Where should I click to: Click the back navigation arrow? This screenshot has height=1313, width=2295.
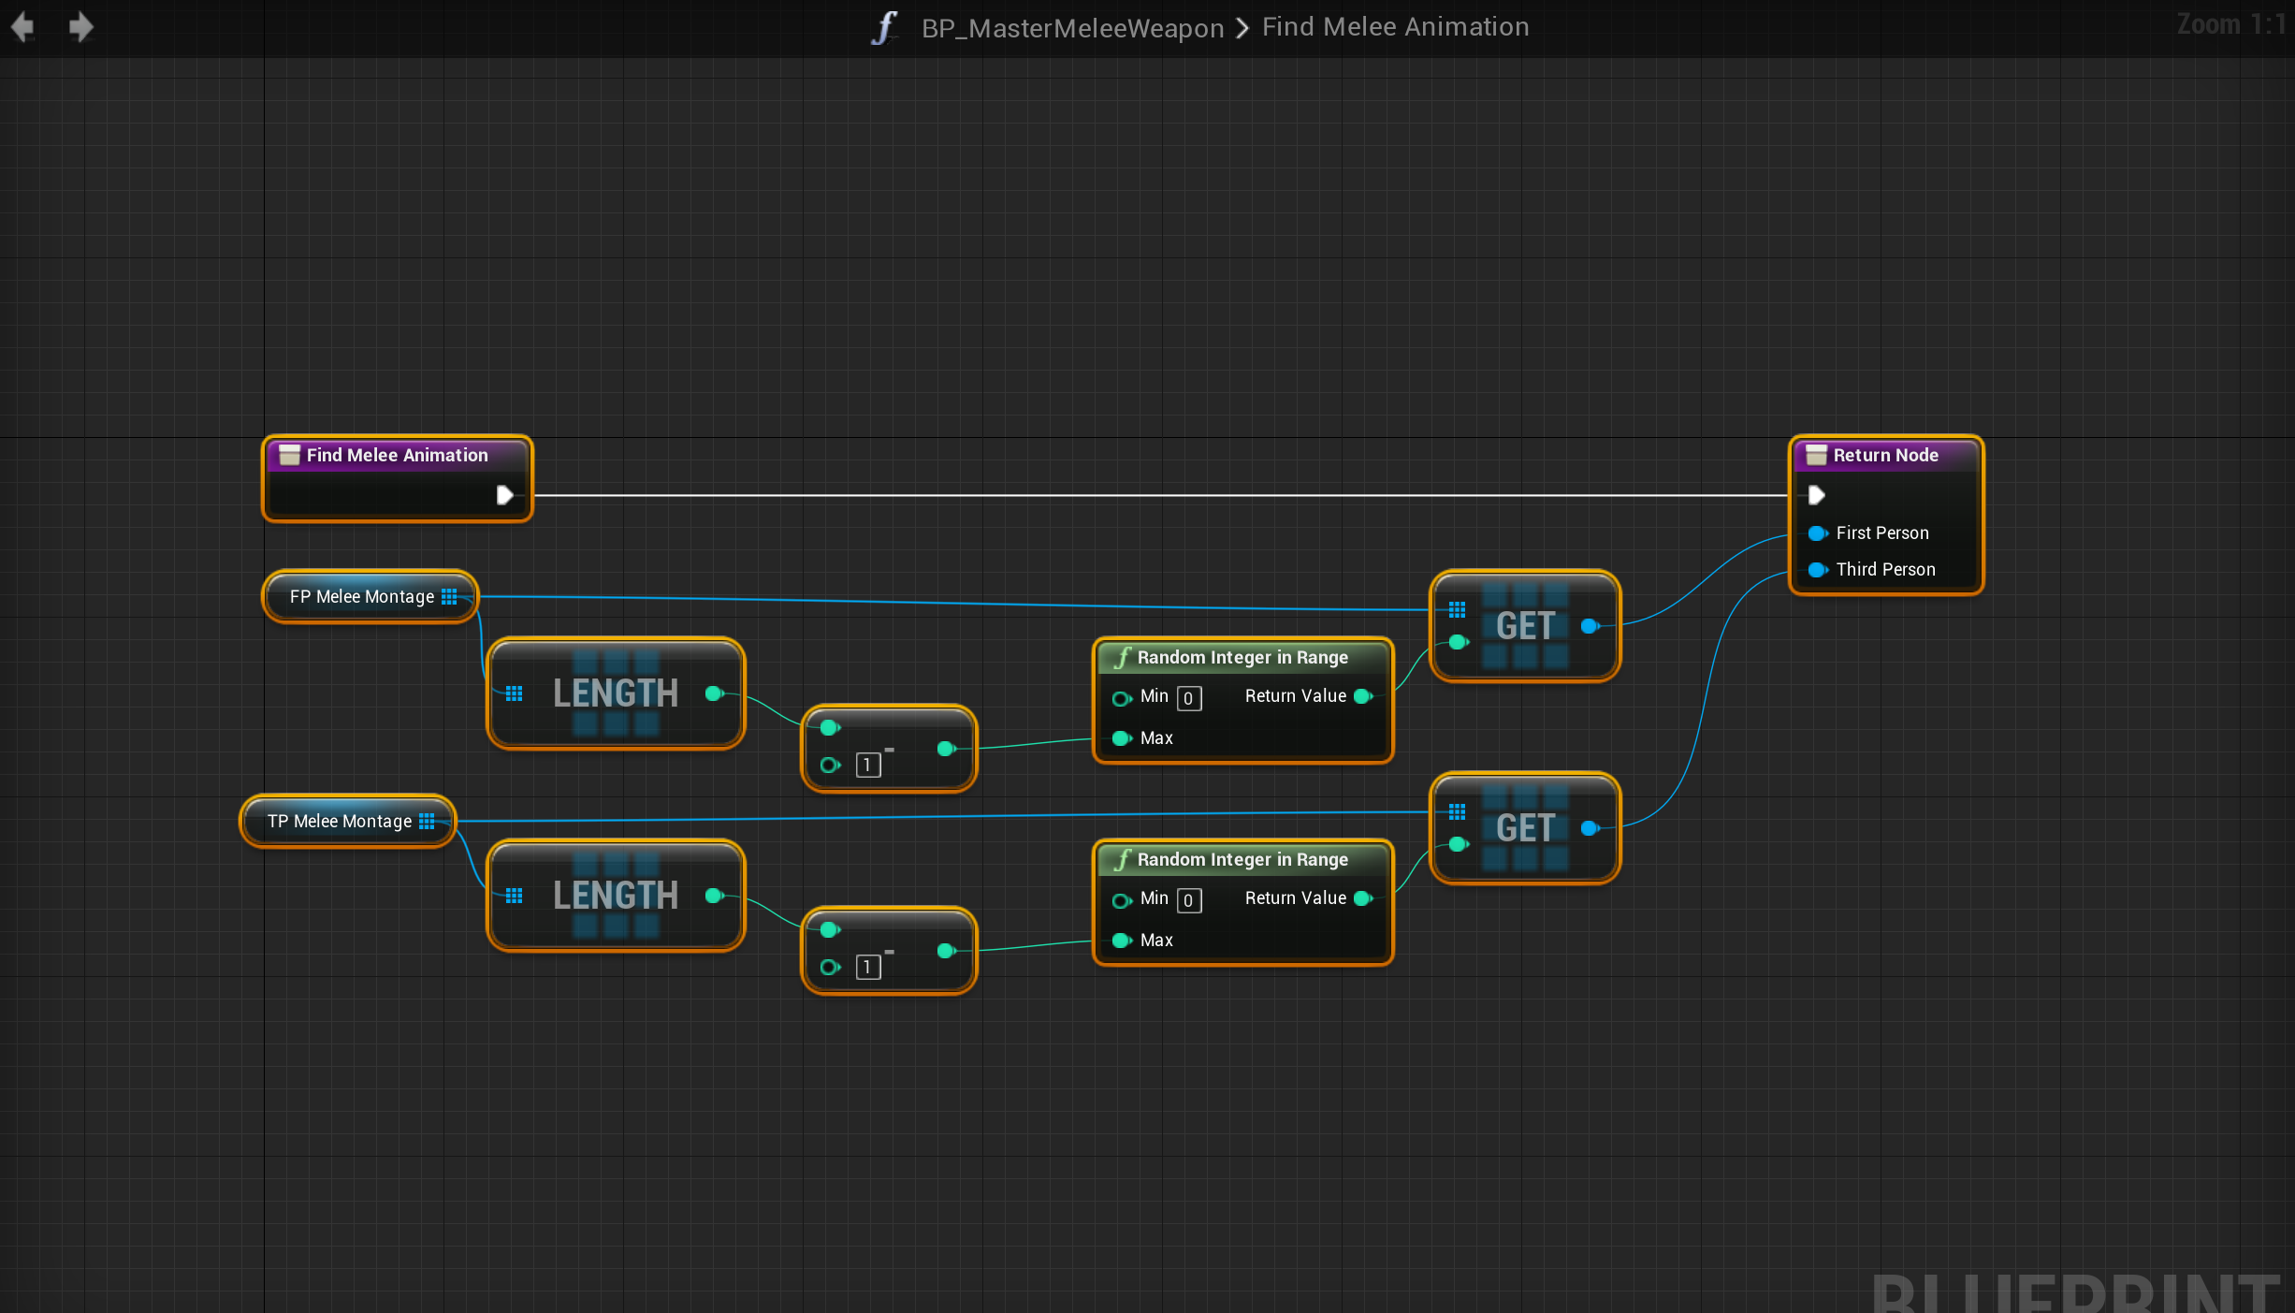(23, 26)
